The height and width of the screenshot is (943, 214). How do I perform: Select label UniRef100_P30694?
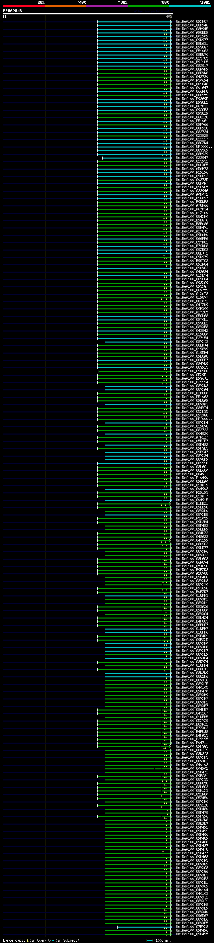click(192, 81)
